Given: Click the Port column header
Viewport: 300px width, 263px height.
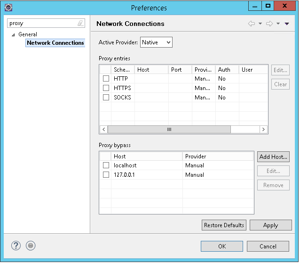Looking at the screenshot, I should 180,70.
